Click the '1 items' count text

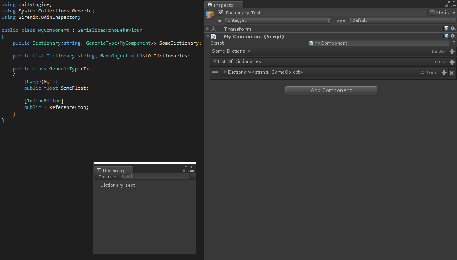pyautogui.click(x=437, y=62)
